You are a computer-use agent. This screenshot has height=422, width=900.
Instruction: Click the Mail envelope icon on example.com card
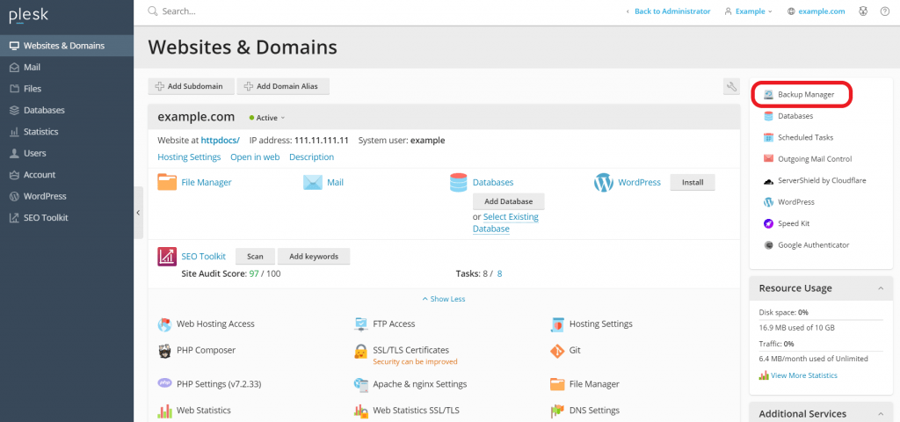(313, 183)
